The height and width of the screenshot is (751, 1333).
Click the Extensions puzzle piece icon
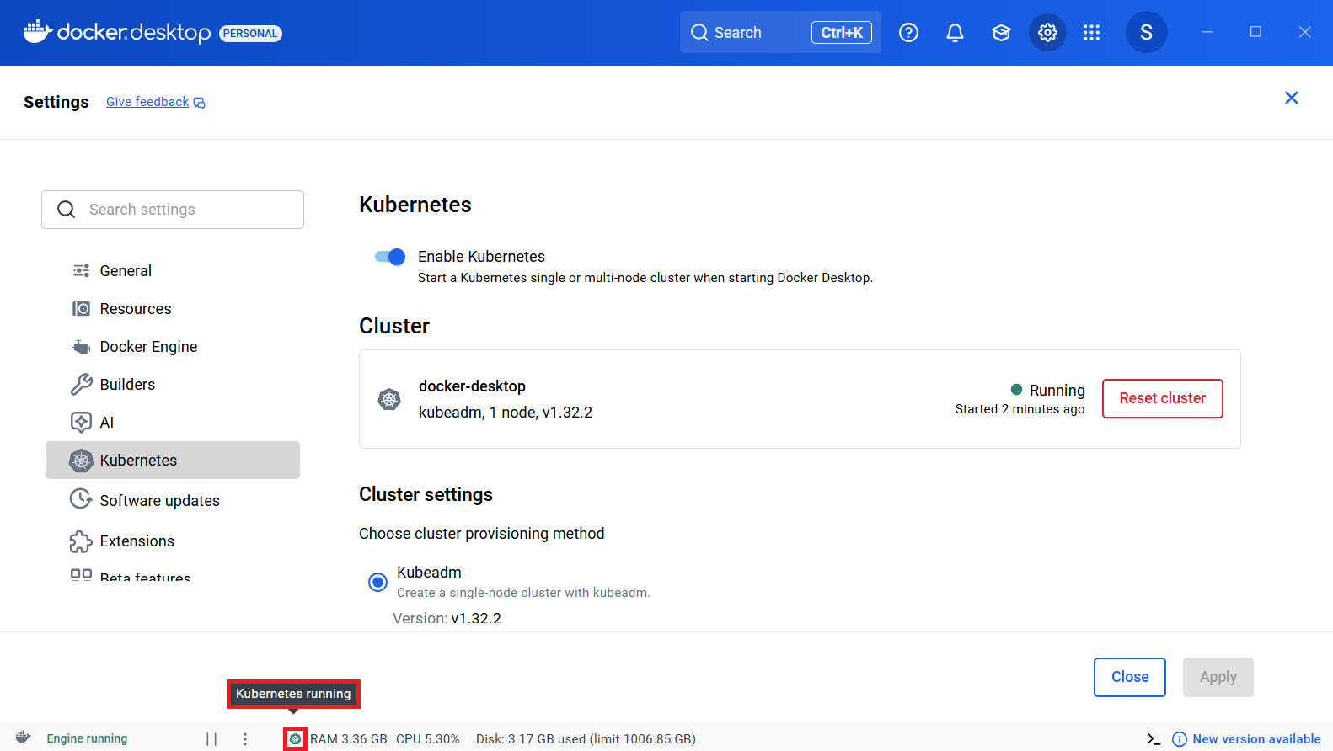[81, 541]
